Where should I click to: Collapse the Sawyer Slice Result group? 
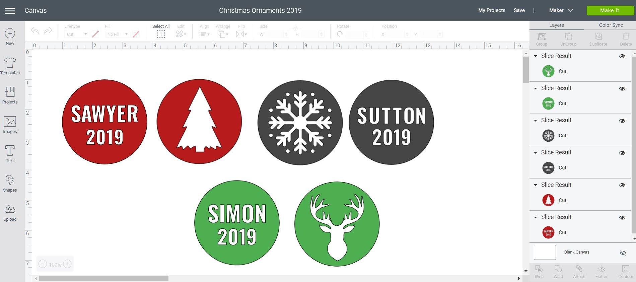pos(536,217)
